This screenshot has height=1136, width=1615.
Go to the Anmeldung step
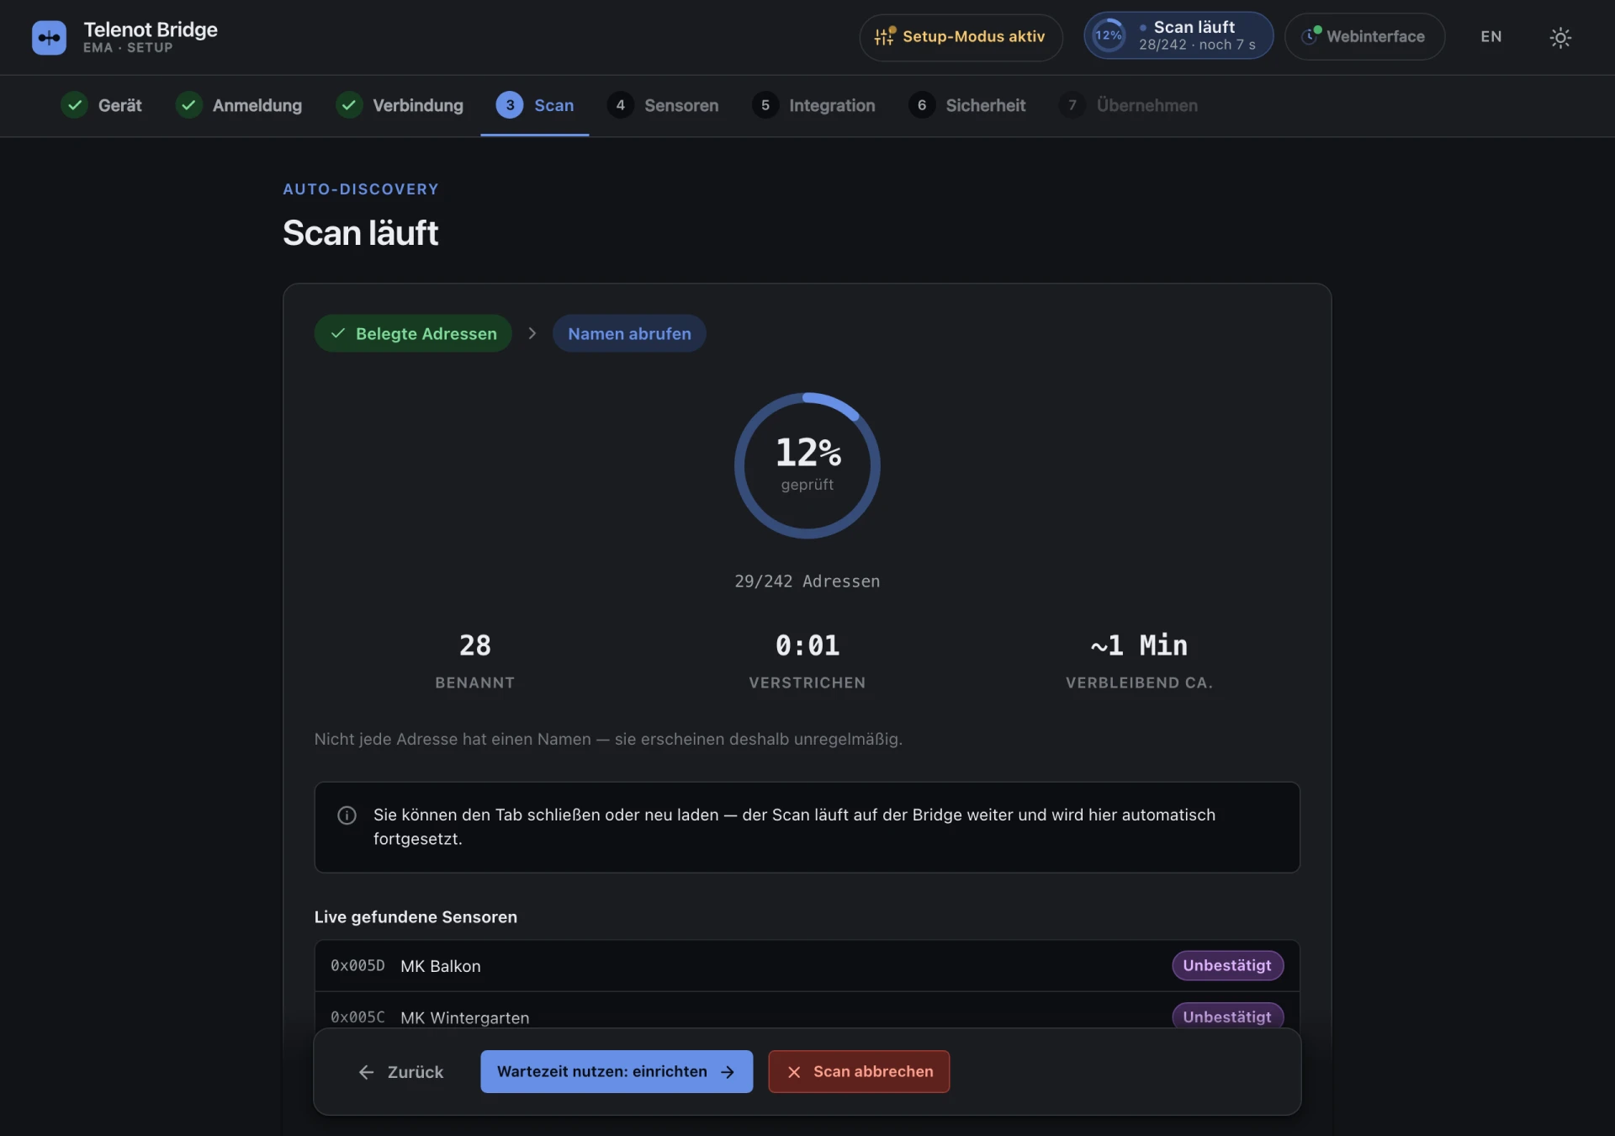pyautogui.click(x=239, y=105)
